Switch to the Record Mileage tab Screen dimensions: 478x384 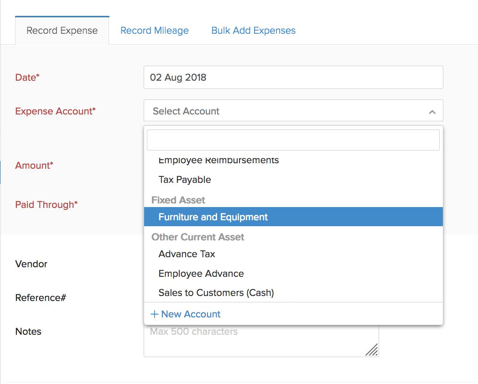pyautogui.click(x=154, y=31)
